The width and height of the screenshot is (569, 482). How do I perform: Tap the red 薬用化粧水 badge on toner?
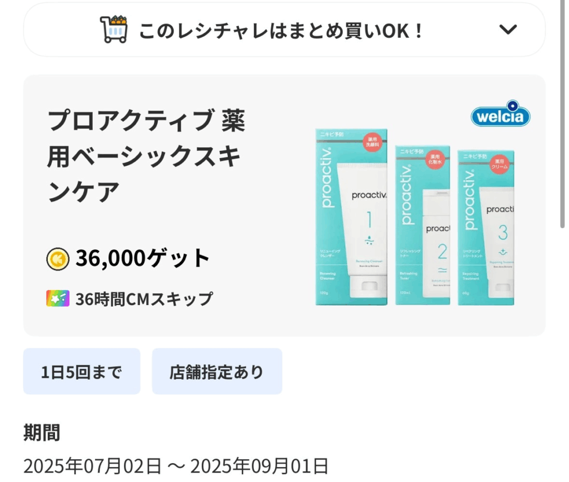pyautogui.click(x=435, y=159)
